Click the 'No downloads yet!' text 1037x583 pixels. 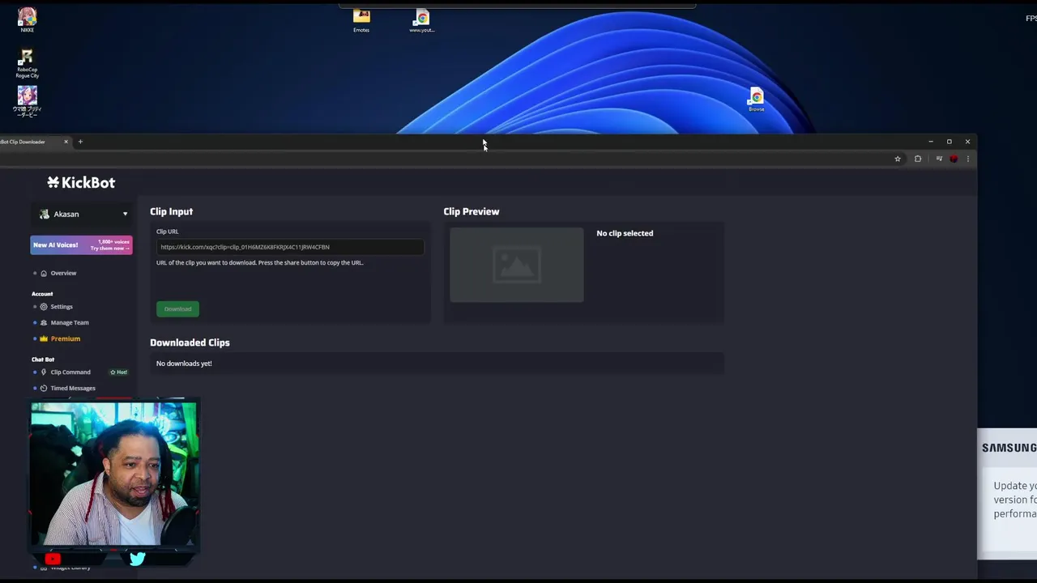coord(184,364)
